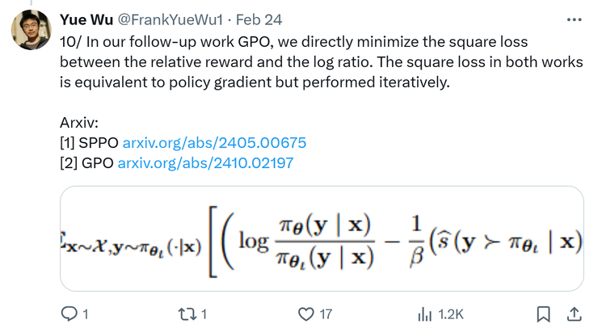
Task: Click the reply speech bubble icon
Action: [69, 313]
